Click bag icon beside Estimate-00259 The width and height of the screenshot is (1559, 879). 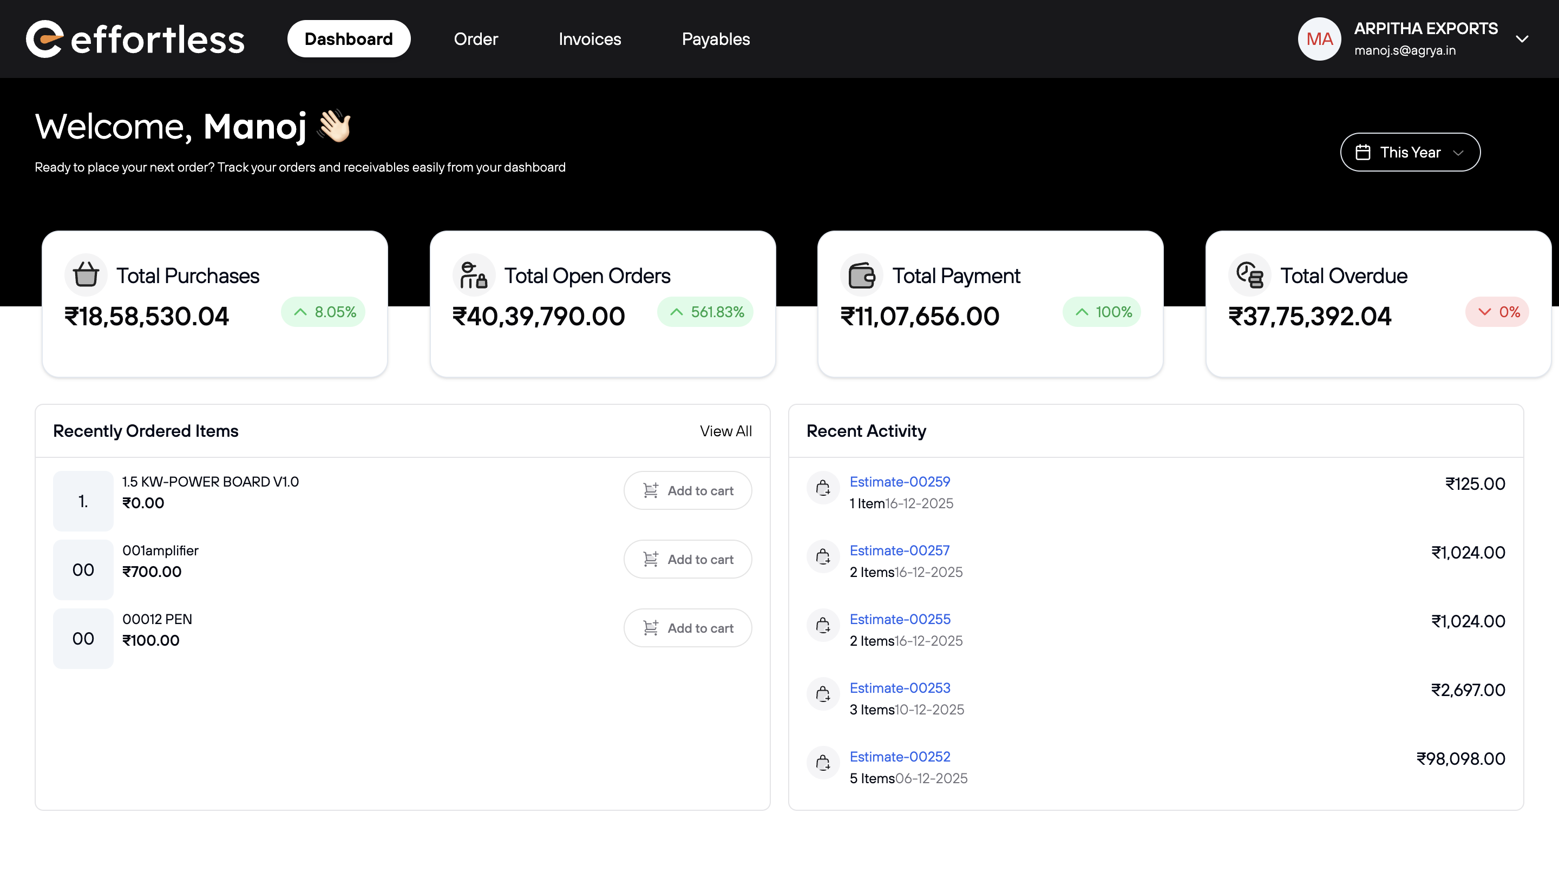pyautogui.click(x=823, y=488)
